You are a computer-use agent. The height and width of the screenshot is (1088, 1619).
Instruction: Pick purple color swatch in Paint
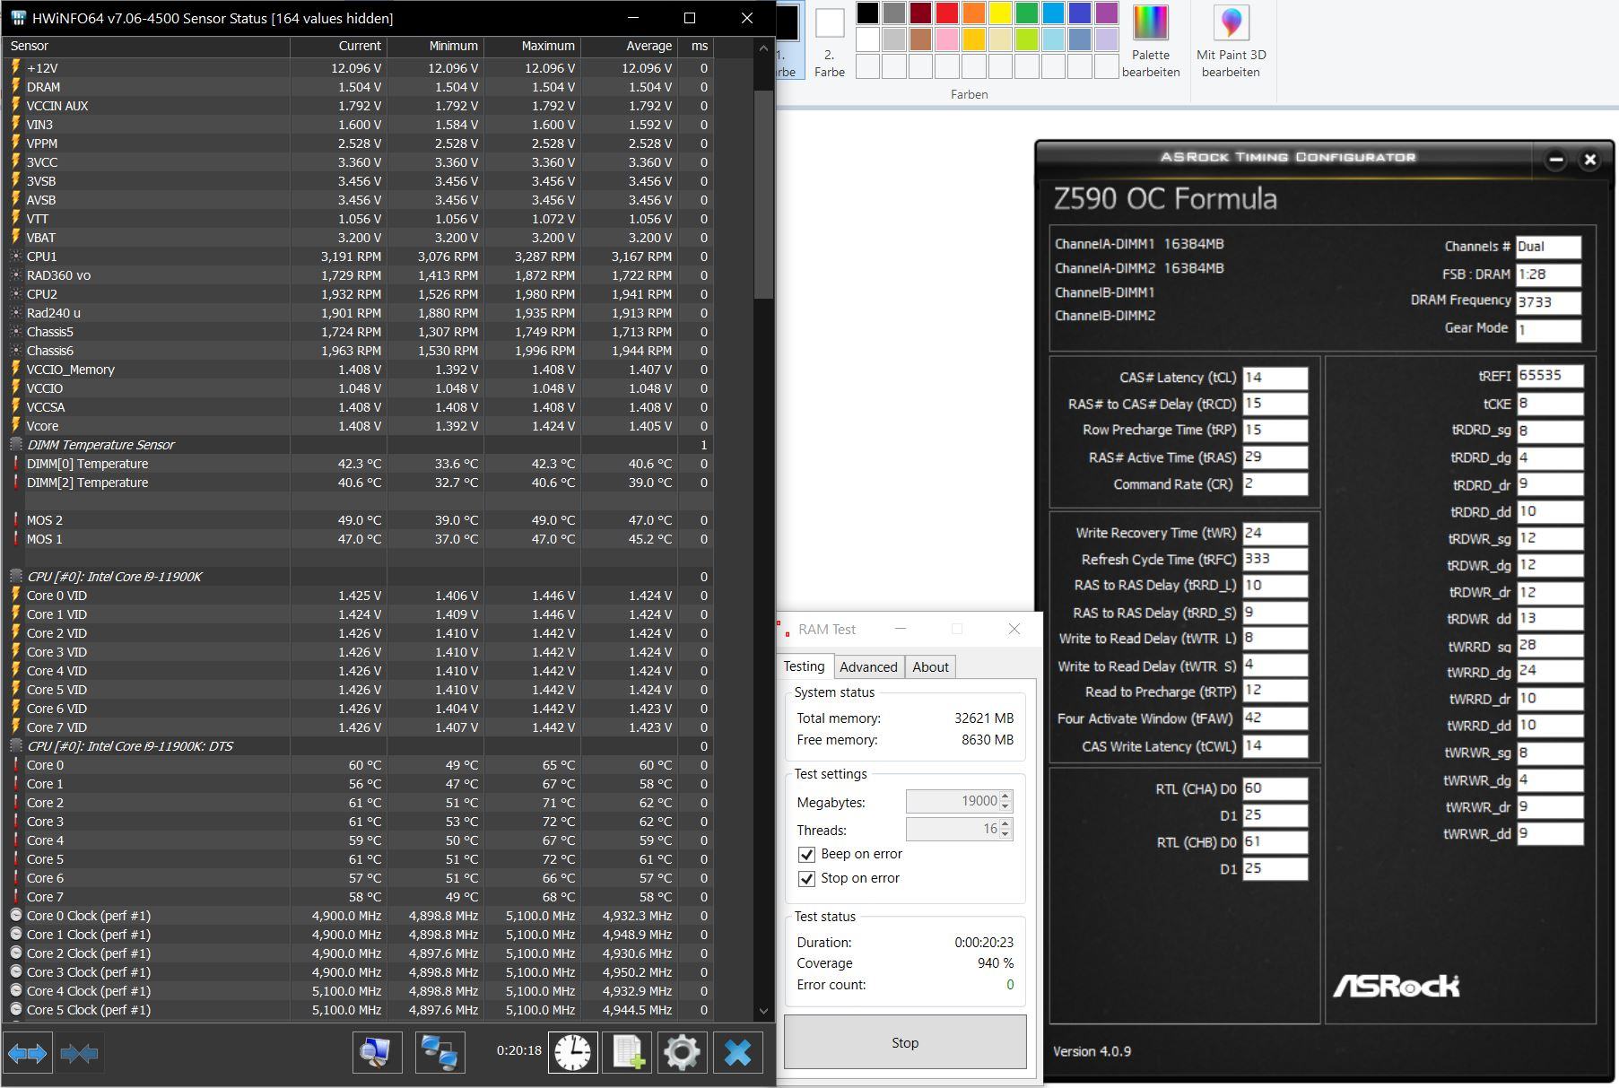click(x=1107, y=13)
